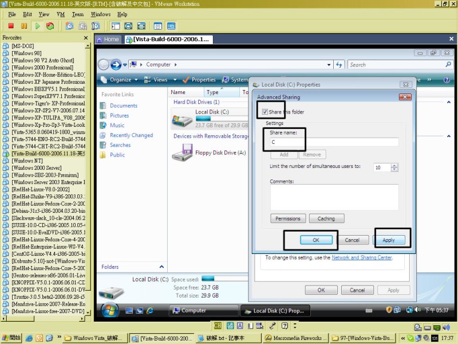The width and height of the screenshot is (458, 344).
Task: Click the green power on play button
Action: [37, 26]
